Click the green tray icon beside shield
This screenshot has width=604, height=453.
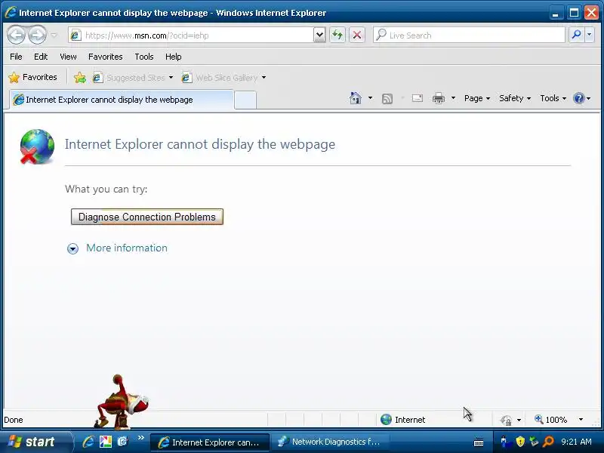[534, 441]
